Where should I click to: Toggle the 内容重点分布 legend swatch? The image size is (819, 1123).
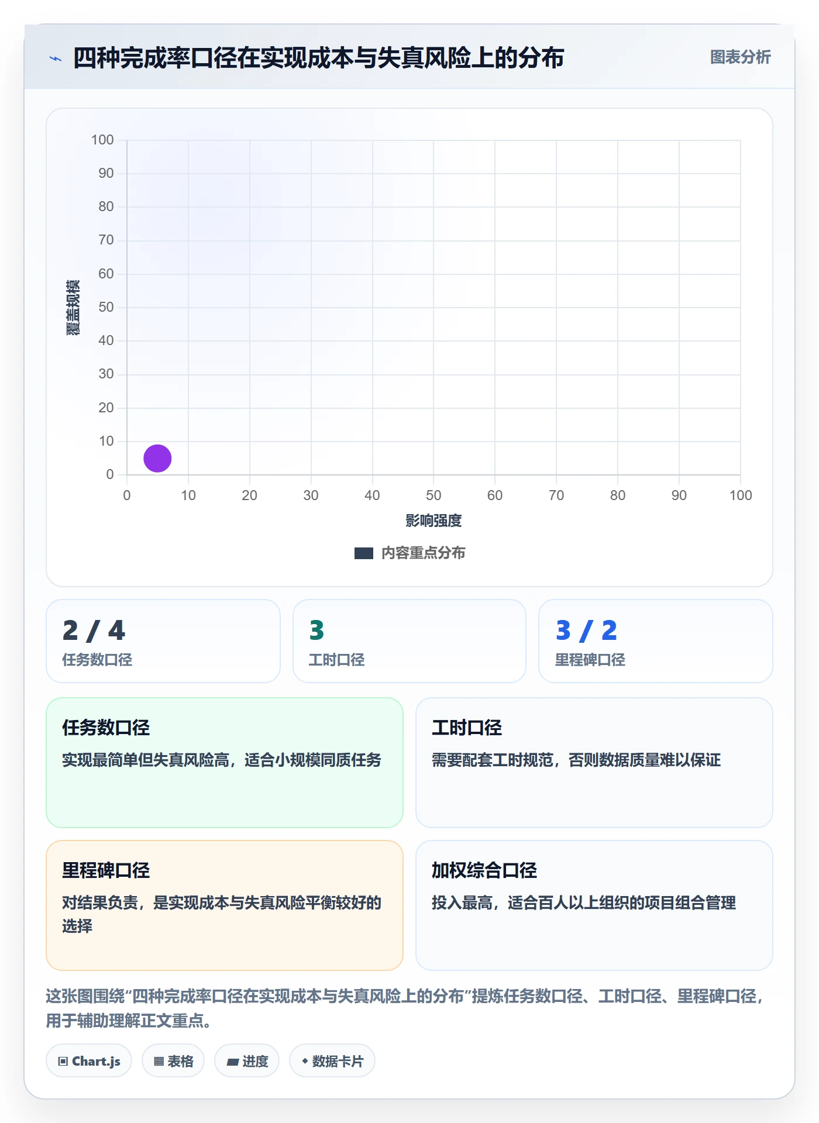(363, 553)
